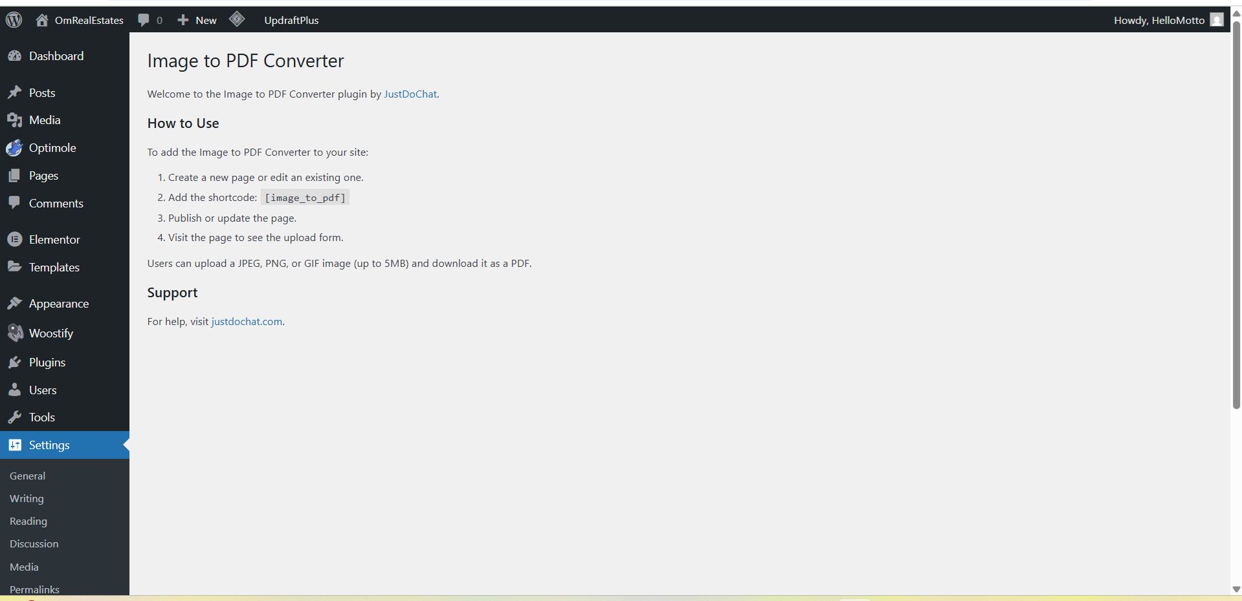This screenshot has height=601, width=1242.
Task: Click the user avatar beside HelloMotto
Action: (1217, 20)
